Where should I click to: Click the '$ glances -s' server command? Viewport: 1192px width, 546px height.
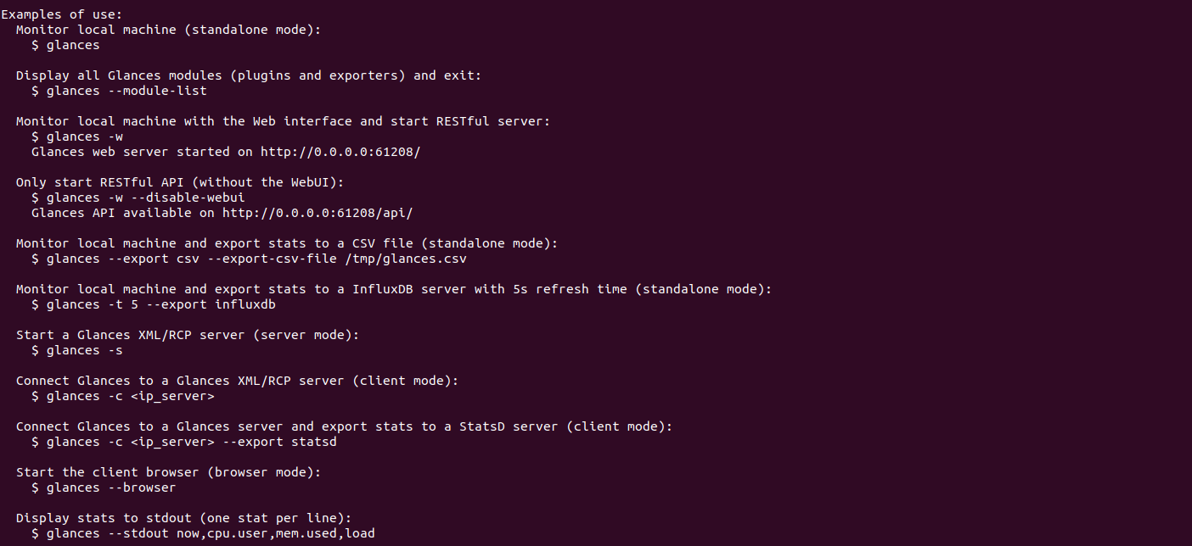pos(77,350)
